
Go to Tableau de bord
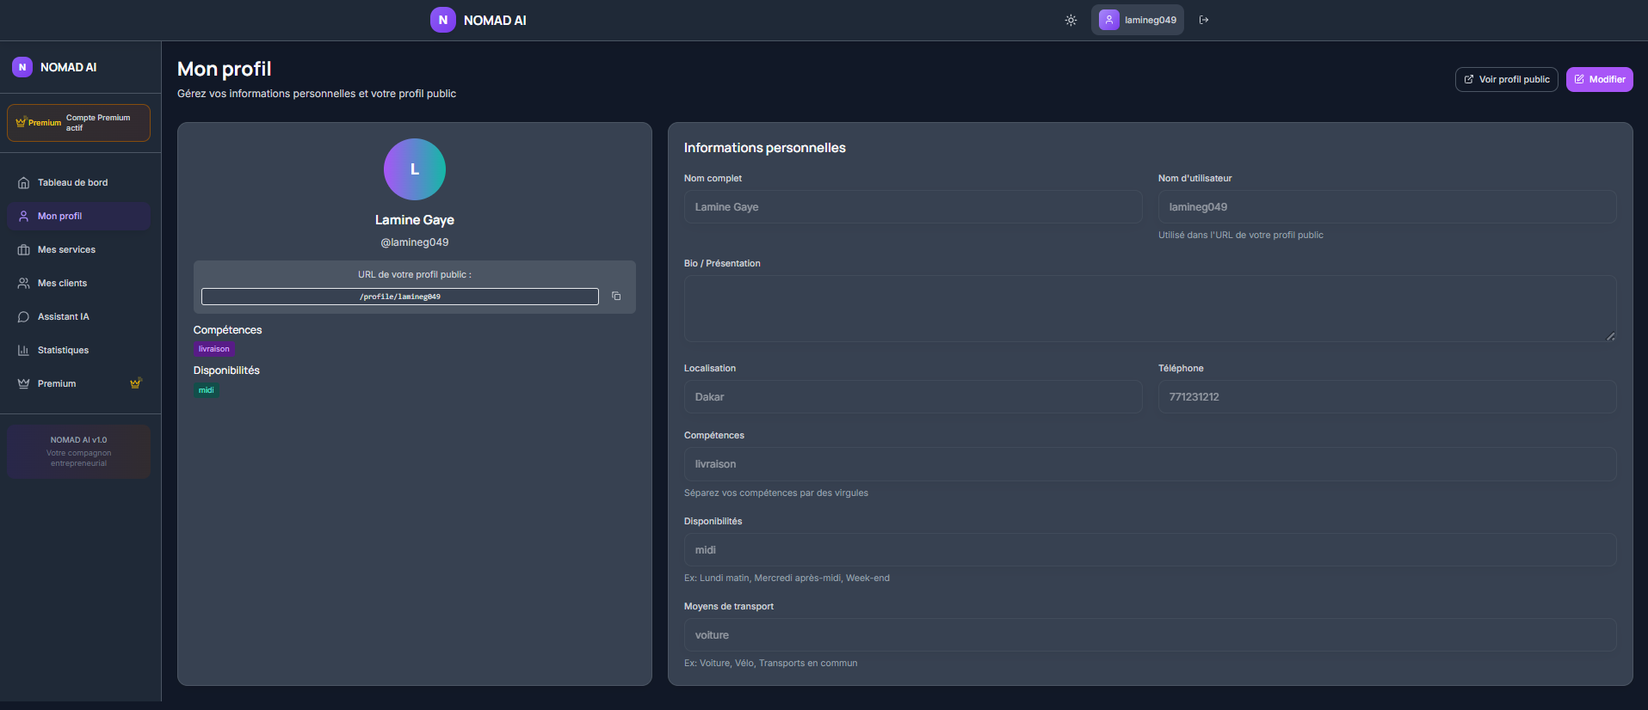(79, 182)
